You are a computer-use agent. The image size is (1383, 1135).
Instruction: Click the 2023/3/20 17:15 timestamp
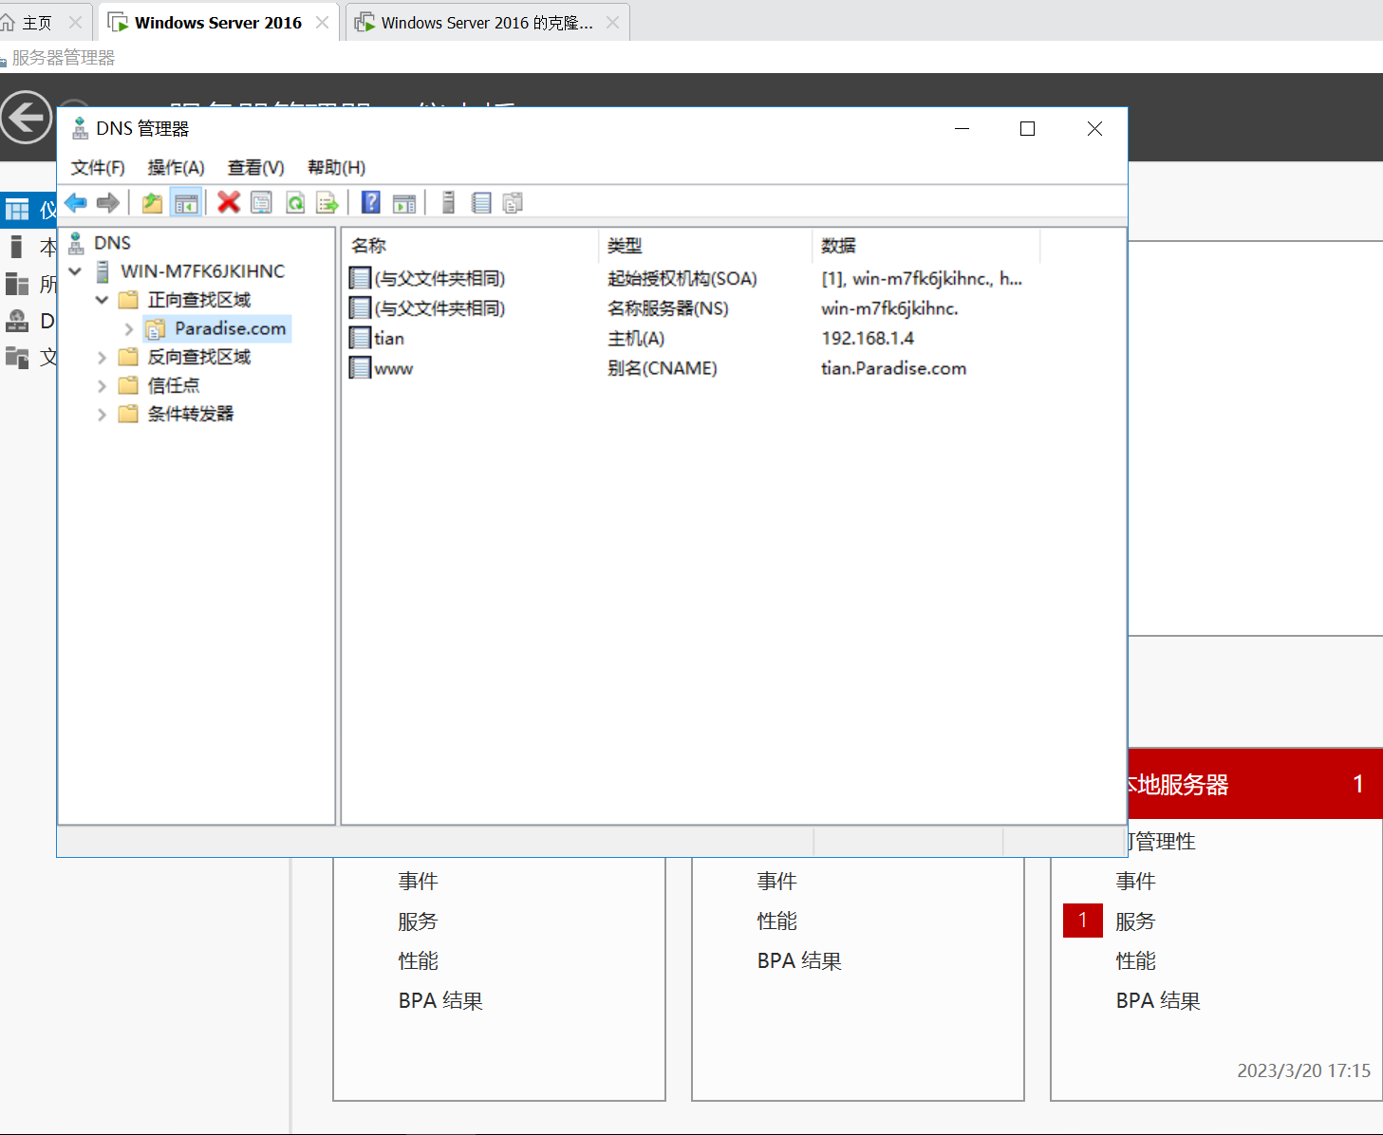click(x=1303, y=1070)
